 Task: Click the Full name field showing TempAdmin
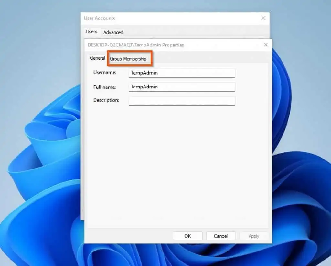(x=182, y=87)
